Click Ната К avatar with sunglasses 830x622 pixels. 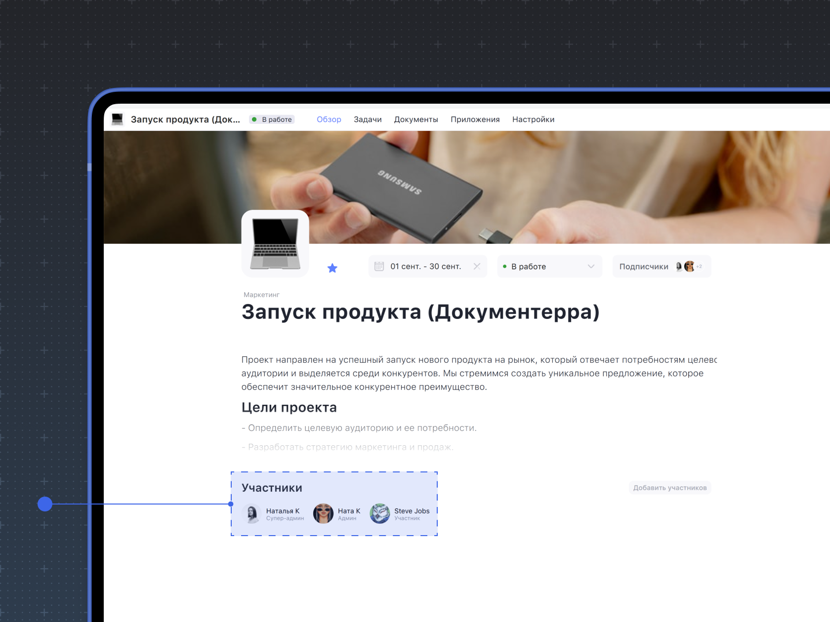pyautogui.click(x=323, y=514)
